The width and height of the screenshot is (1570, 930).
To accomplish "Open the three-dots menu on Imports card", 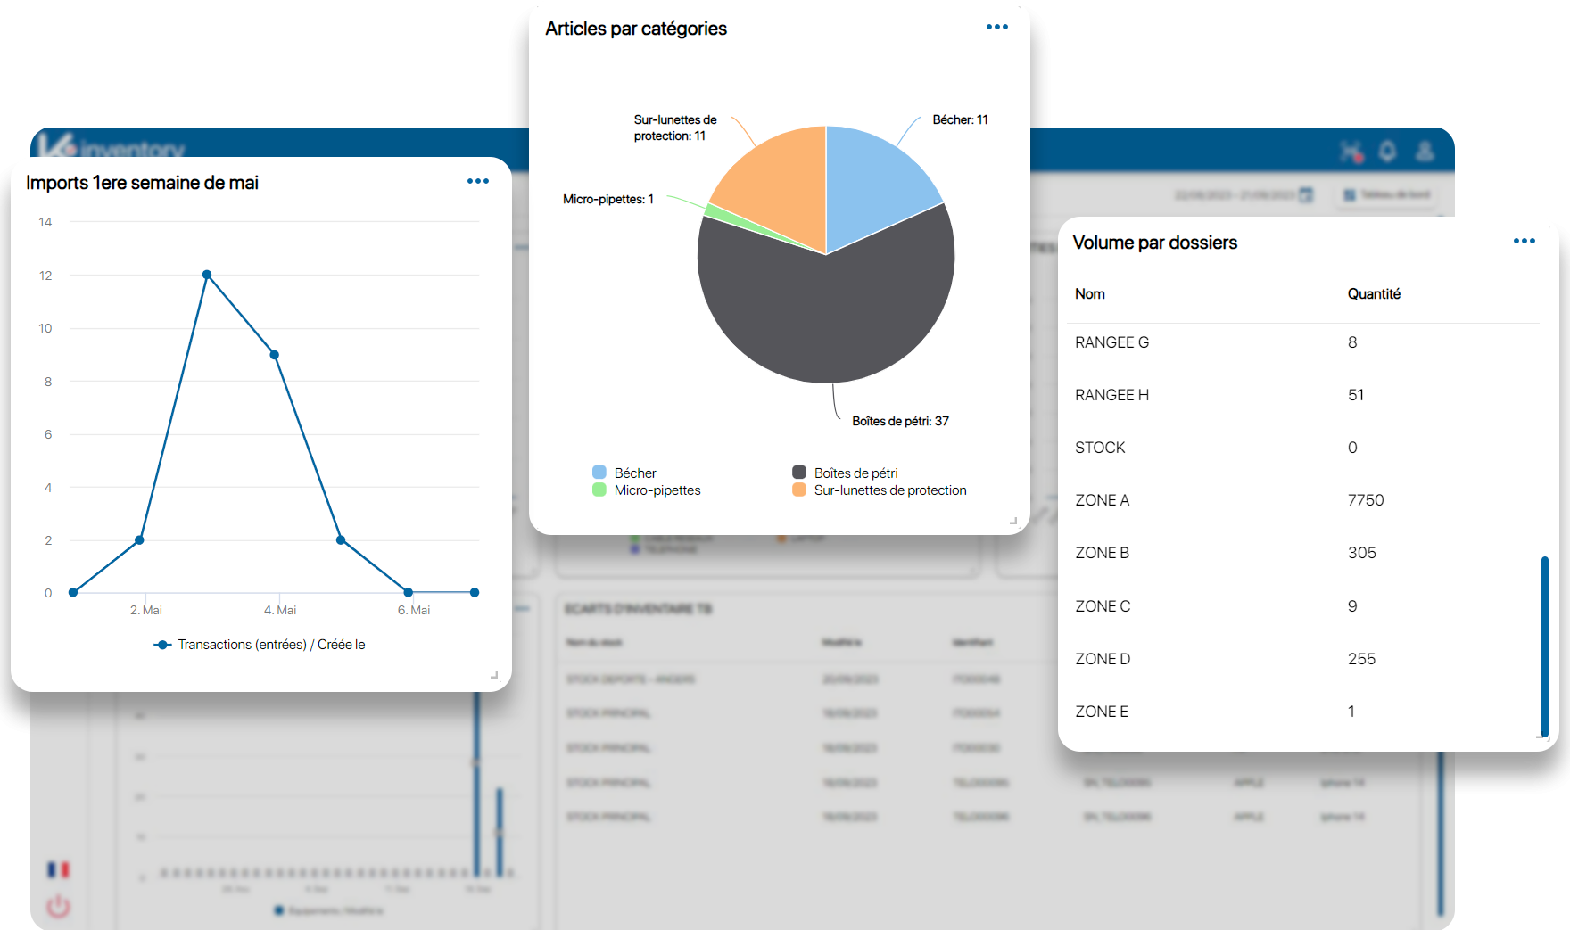I will 478,181.
